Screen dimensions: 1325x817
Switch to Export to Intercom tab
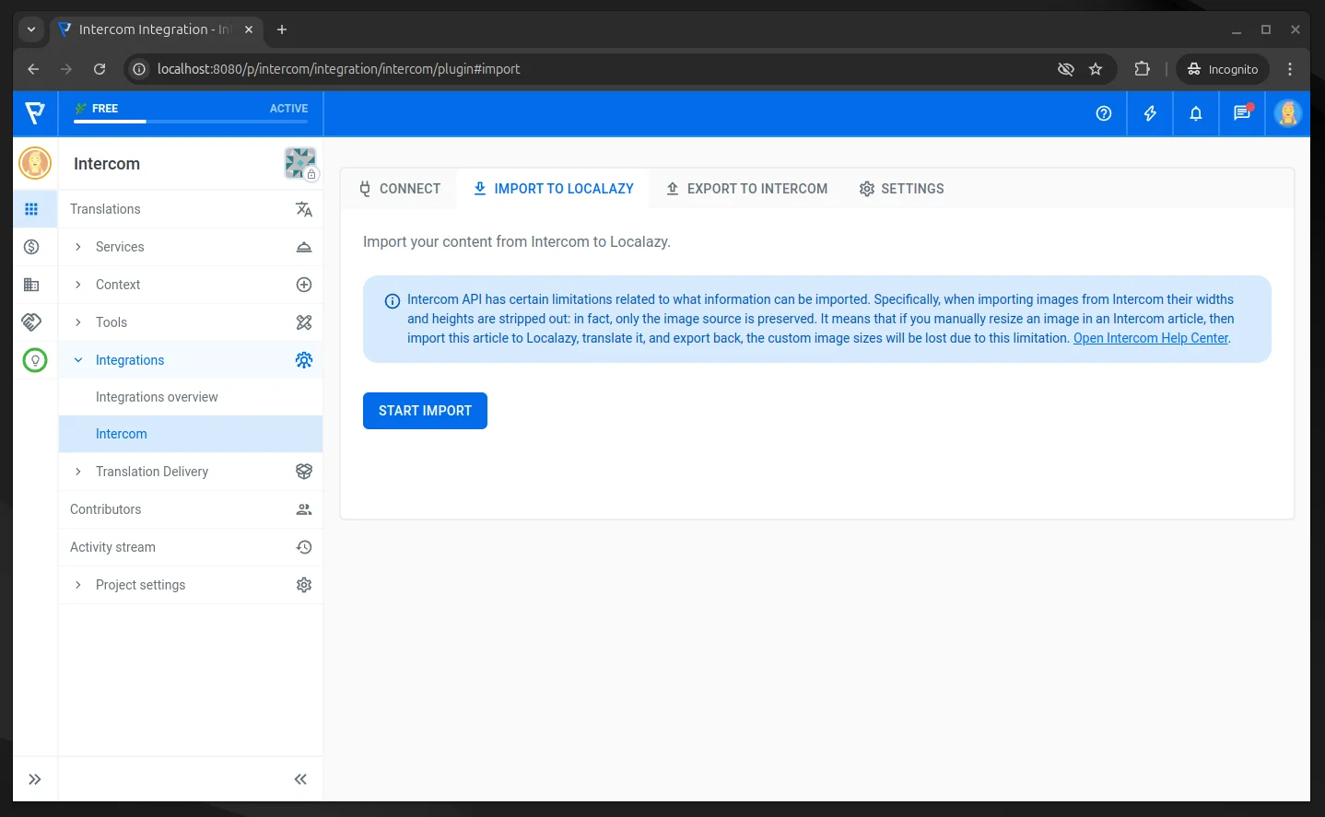point(746,189)
